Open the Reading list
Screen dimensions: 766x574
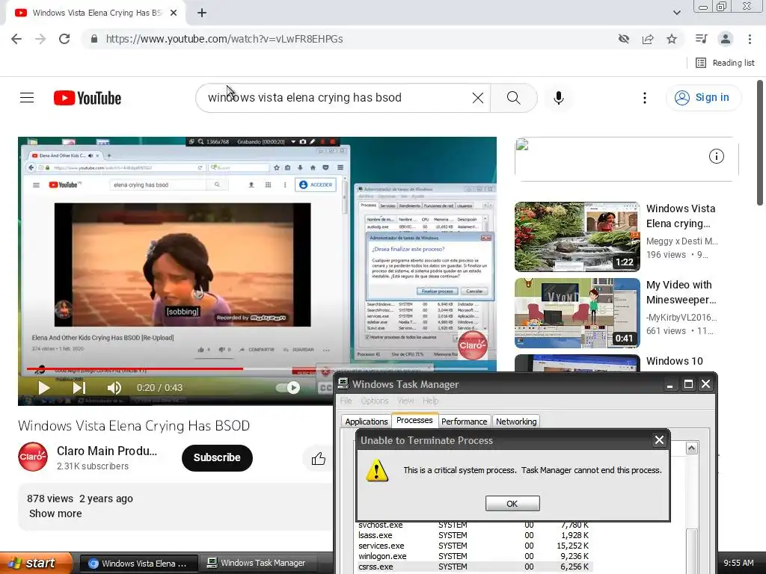726,63
